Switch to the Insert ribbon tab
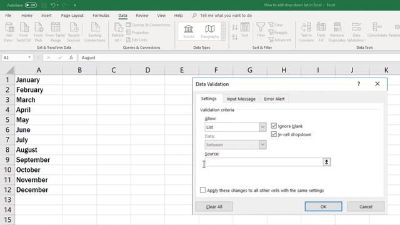 tap(46, 15)
